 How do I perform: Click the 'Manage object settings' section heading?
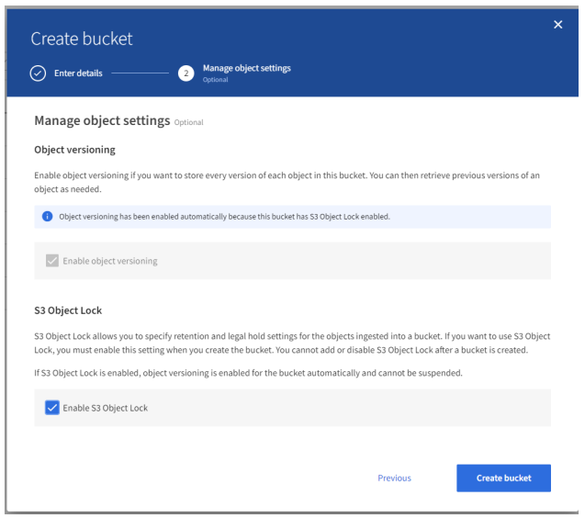99,120
